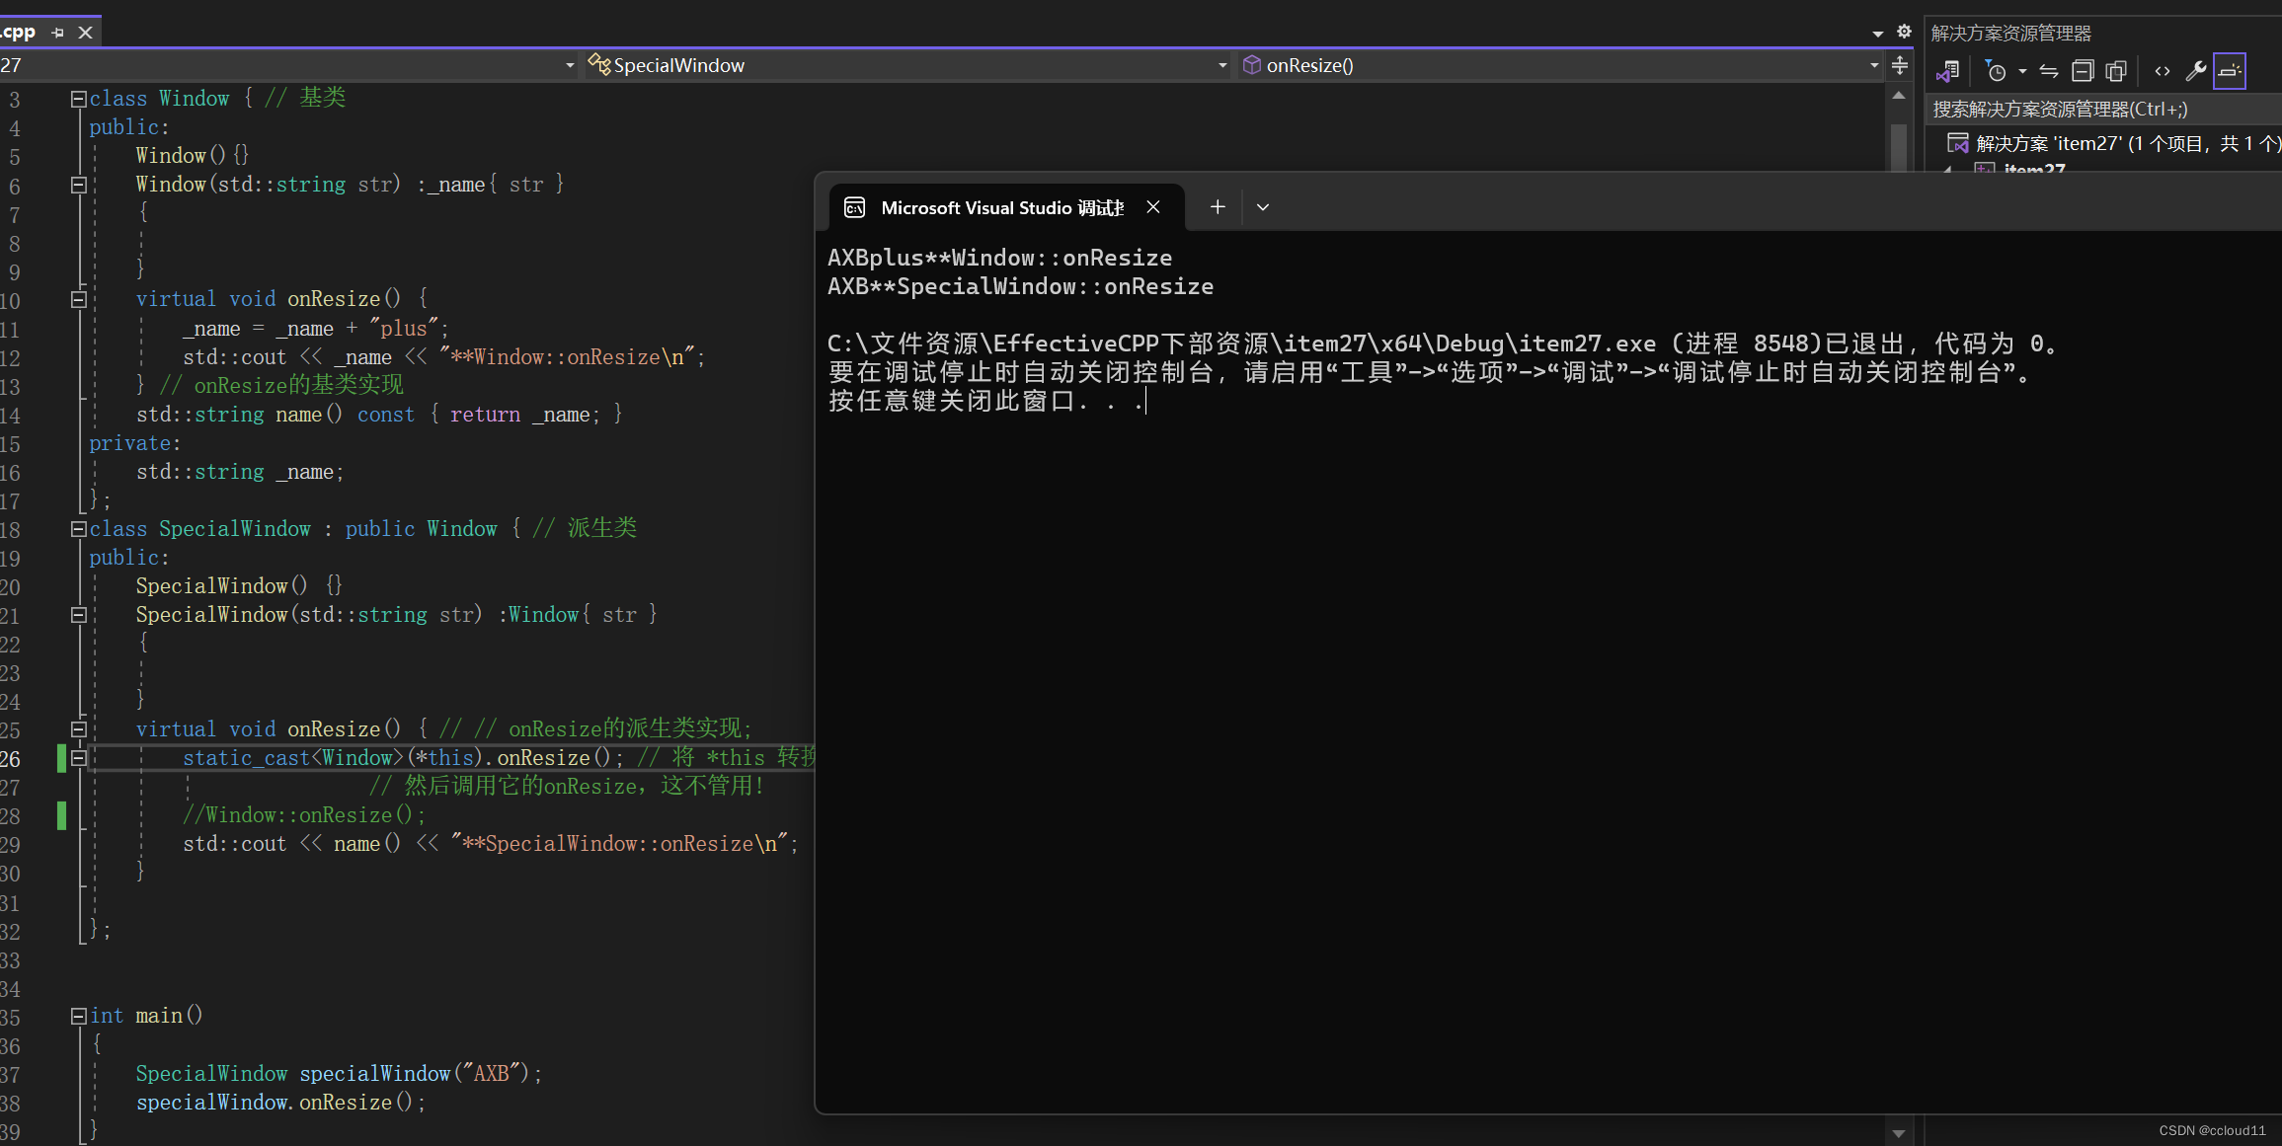The image size is (2282, 1146).
Task: Click solution icon beside 'item27' solution node
Action: coord(1957,144)
